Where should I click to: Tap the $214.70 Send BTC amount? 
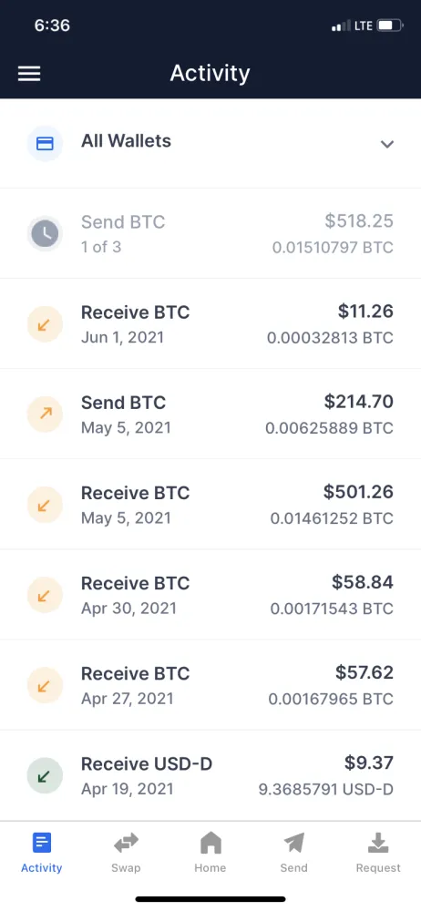(x=359, y=402)
